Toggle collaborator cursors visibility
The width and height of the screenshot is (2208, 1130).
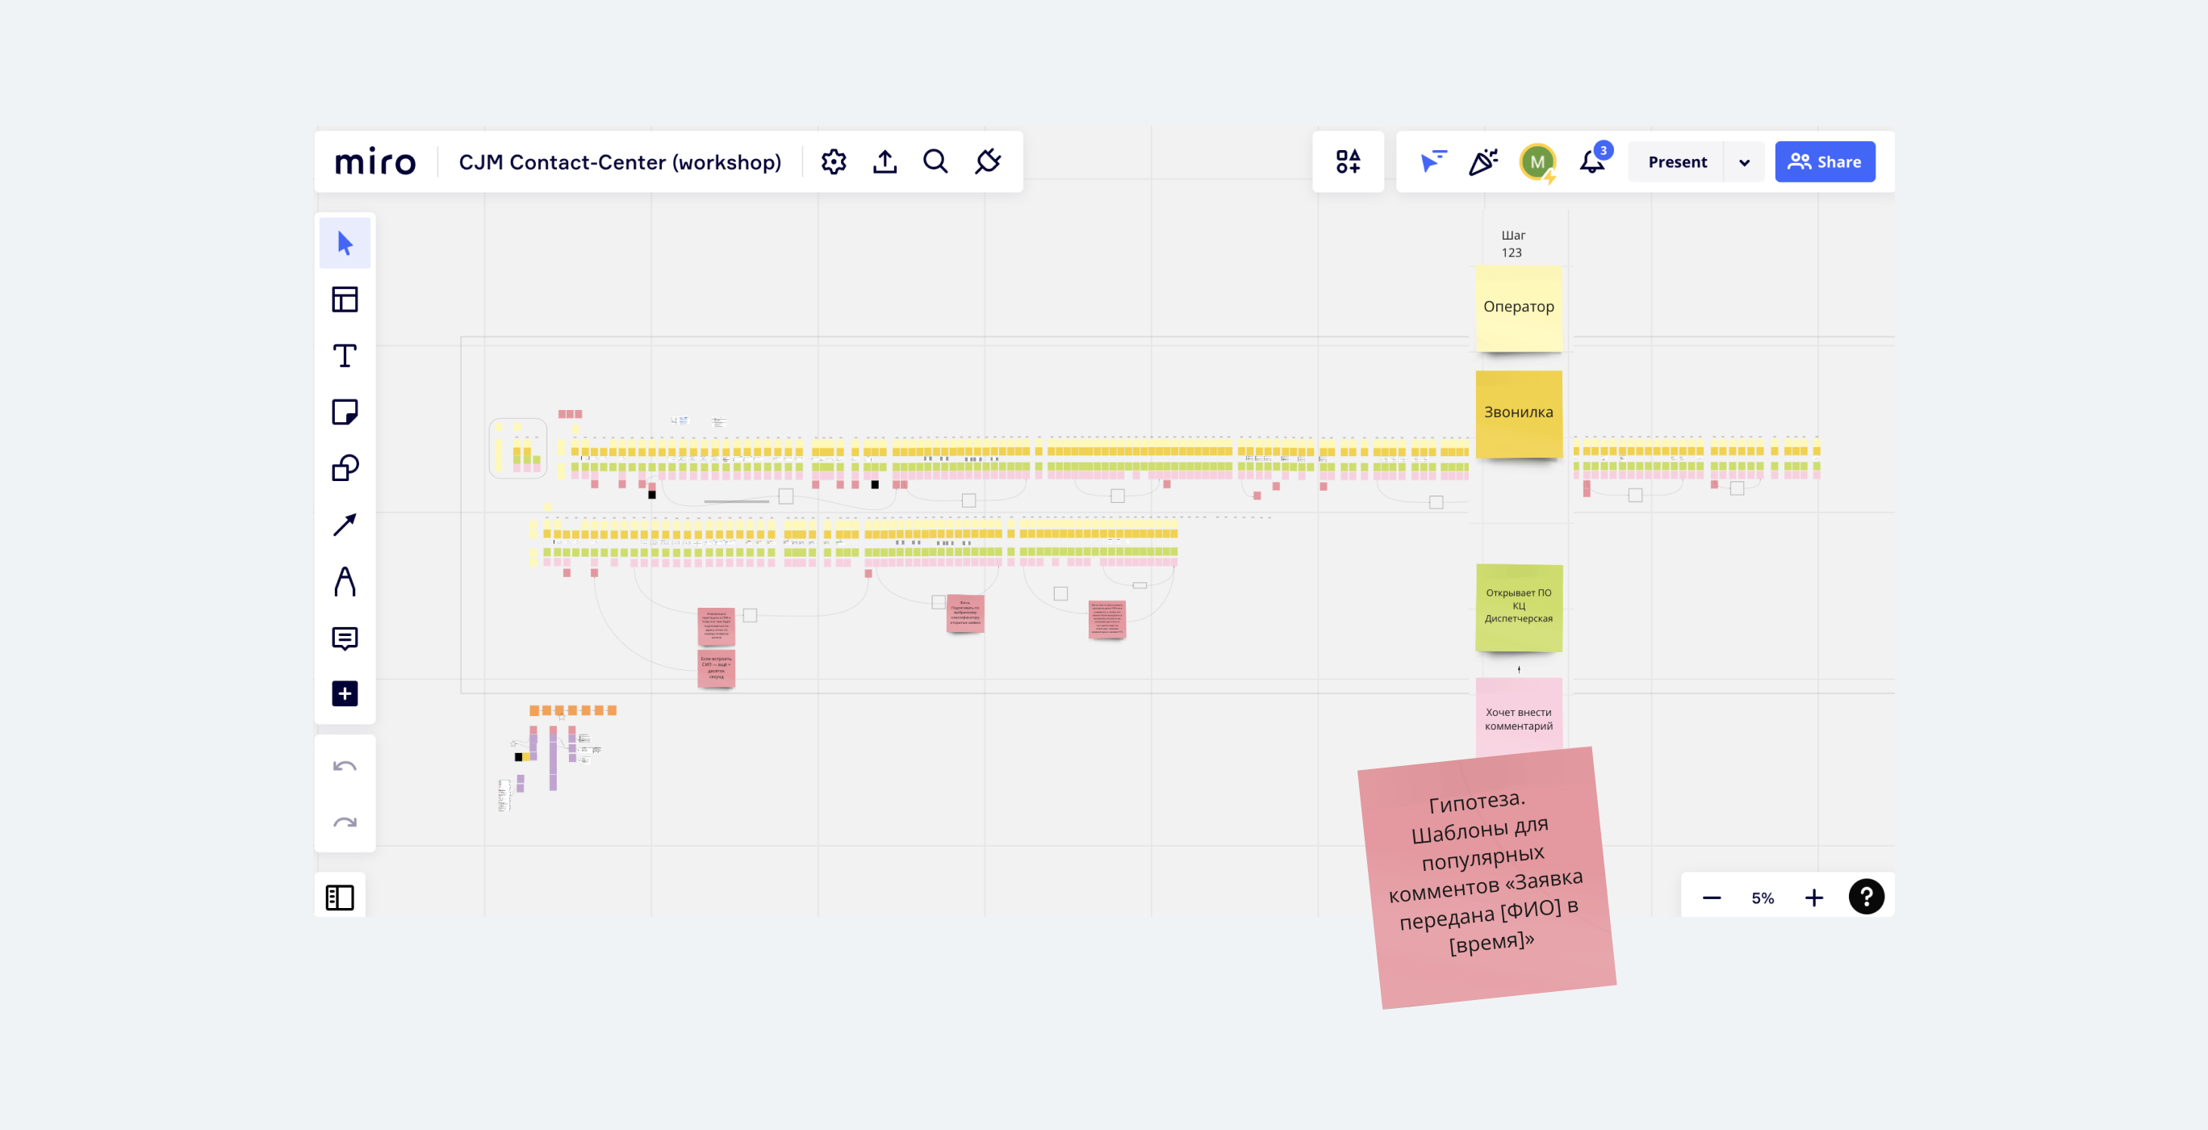(x=1432, y=161)
